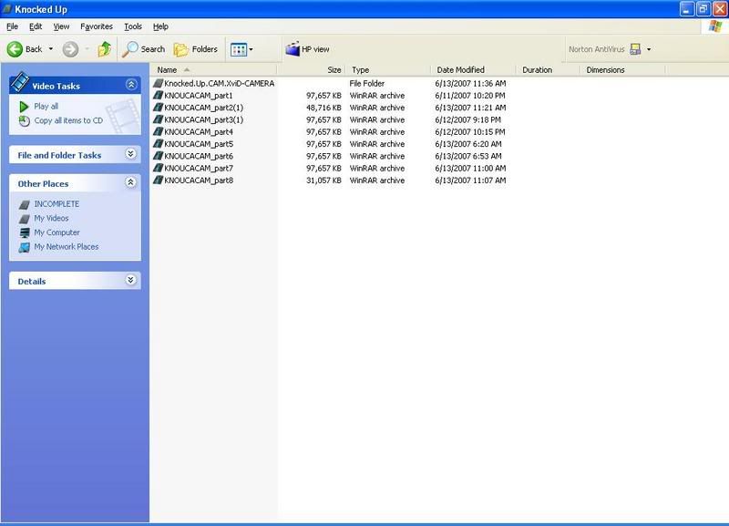
Task: Select the KNOUCACAM_part1 archive file
Action: pyautogui.click(x=198, y=96)
